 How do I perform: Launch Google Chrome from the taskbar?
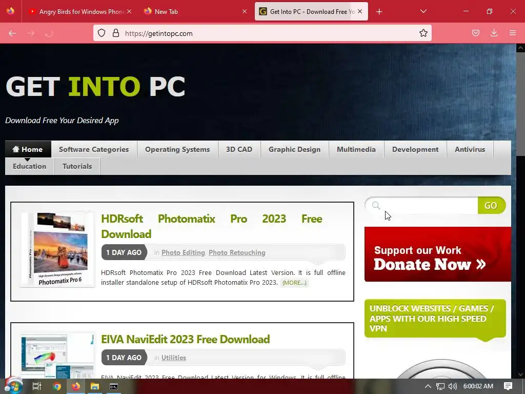point(57,386)
